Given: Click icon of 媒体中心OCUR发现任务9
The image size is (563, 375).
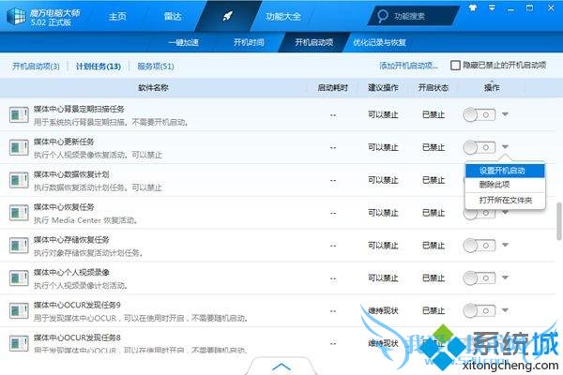Looking at the screenshot, I should pyautogui.click(x=19, y=311).
